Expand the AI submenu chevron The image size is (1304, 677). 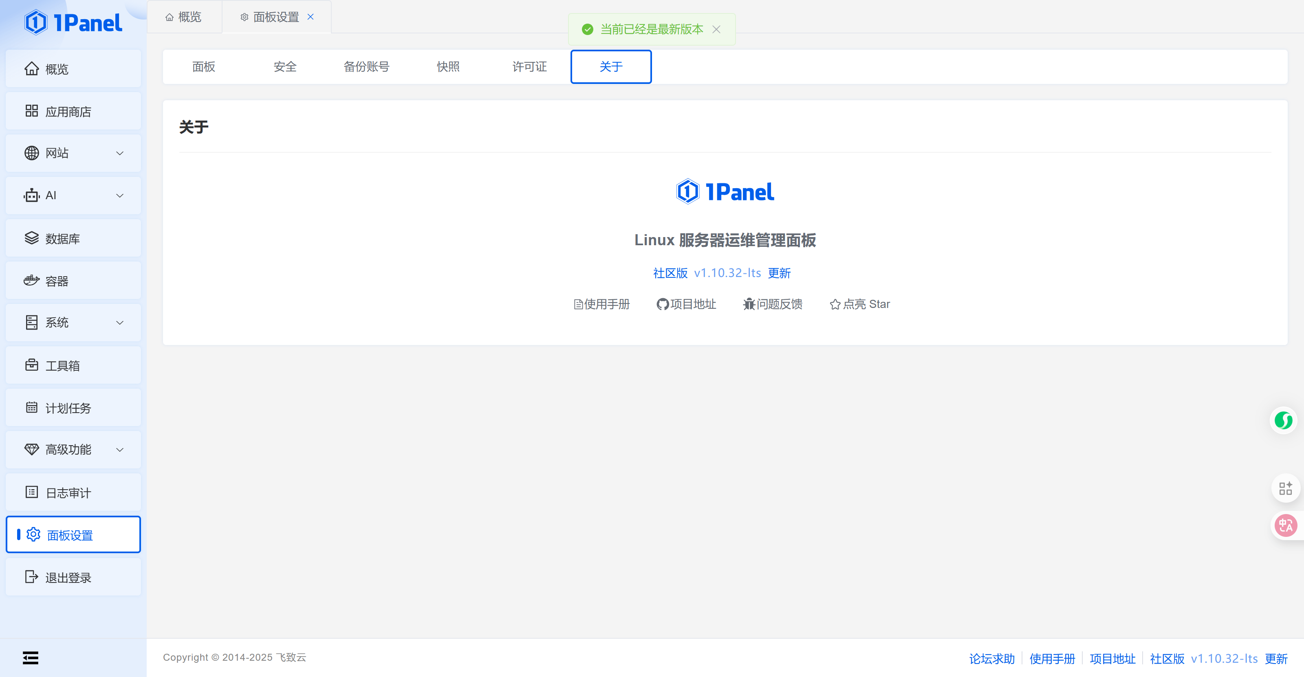pos(120,195)
